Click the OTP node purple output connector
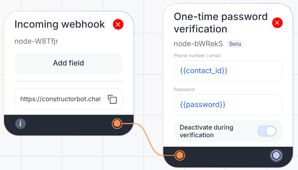This screenshot has width=298, height=170. click(276, 155)
